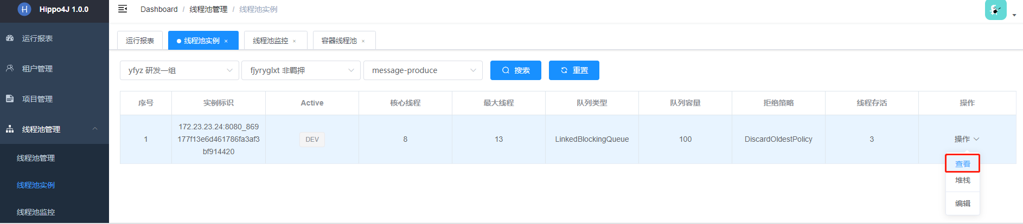
Task: Close the 容器线程池 tab
Action: (363, 41)
